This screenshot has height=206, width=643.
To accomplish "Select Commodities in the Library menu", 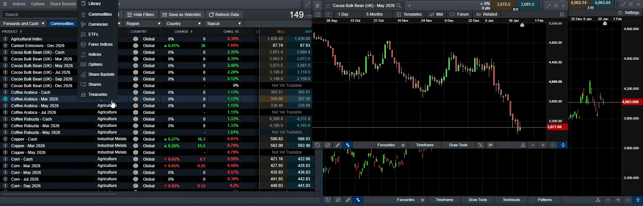I will (x=97, y=14).
